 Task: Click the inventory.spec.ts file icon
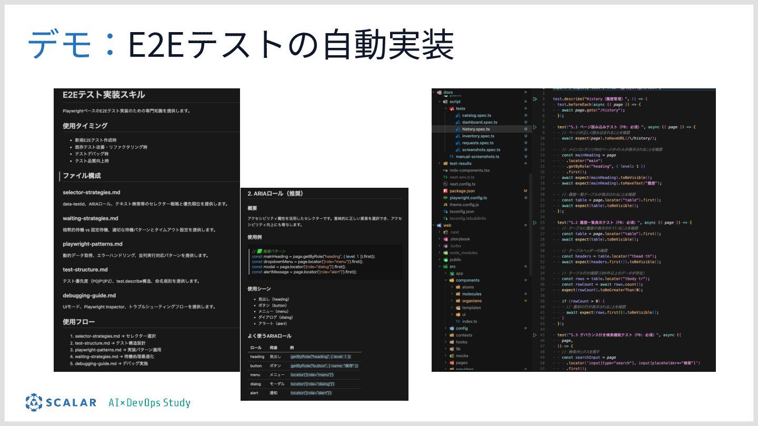pos(458,136)
